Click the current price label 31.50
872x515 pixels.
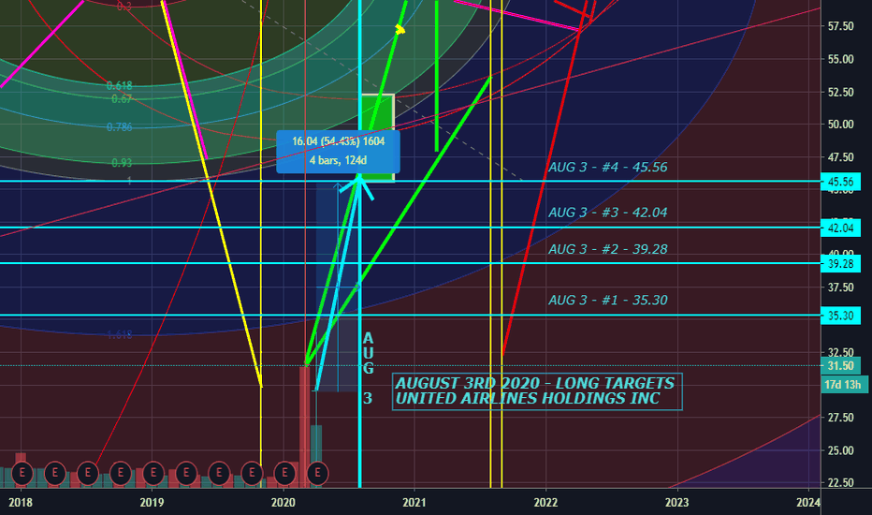point(840,366)
